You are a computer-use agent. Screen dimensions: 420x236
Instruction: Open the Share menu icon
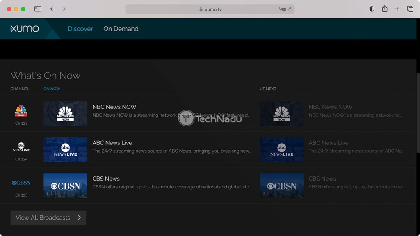tap(385, 9)
